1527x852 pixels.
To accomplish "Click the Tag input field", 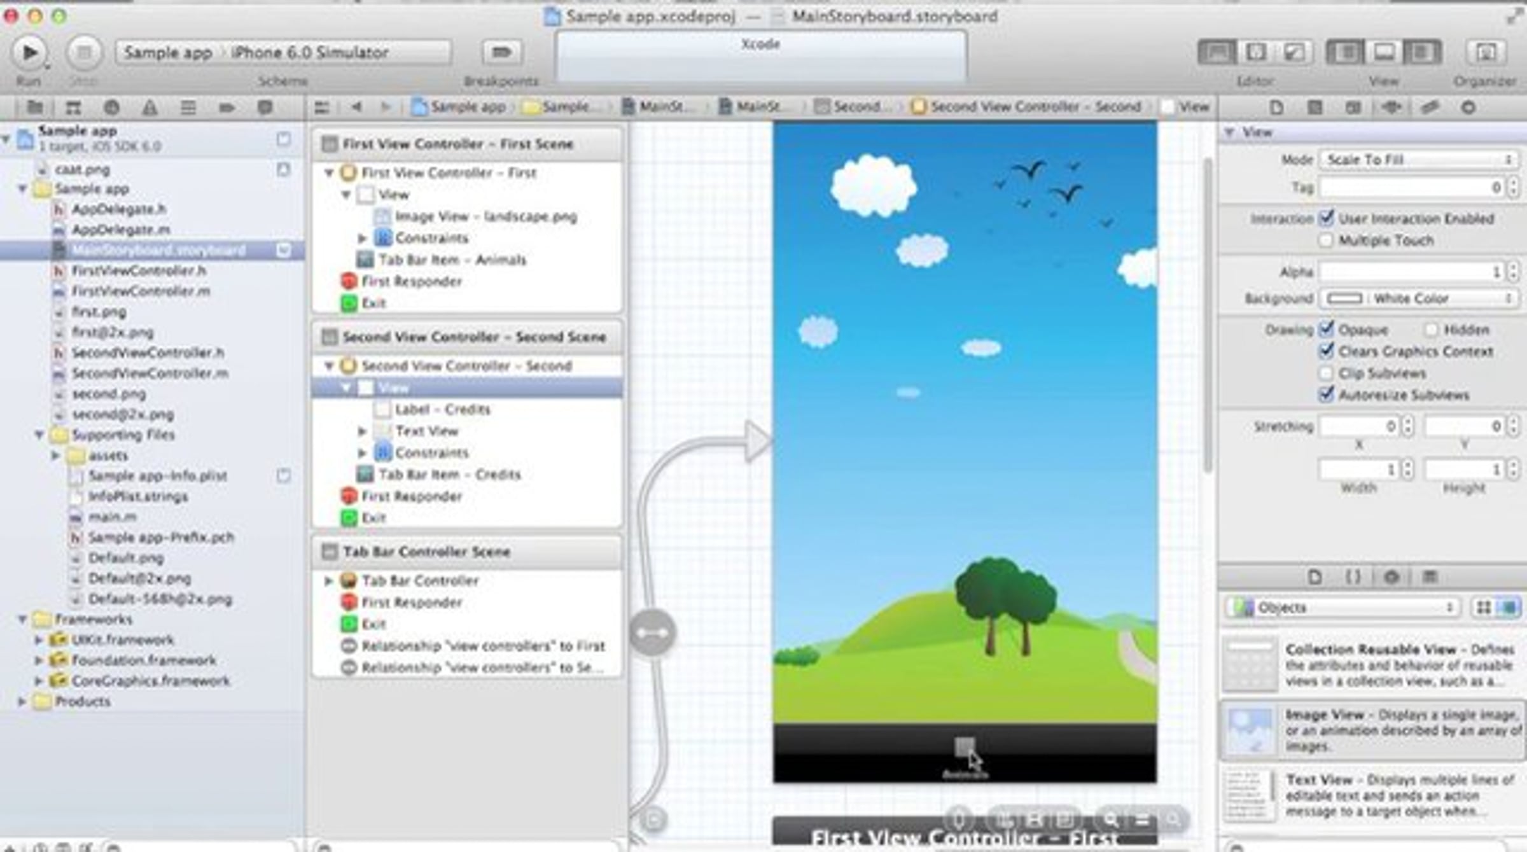I will point(1412,188).
